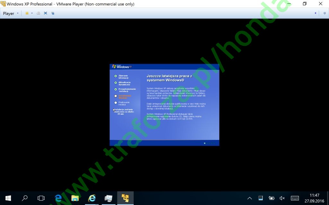Open Internet Explorer from the taskbar
329x205 pixels.
92,198
